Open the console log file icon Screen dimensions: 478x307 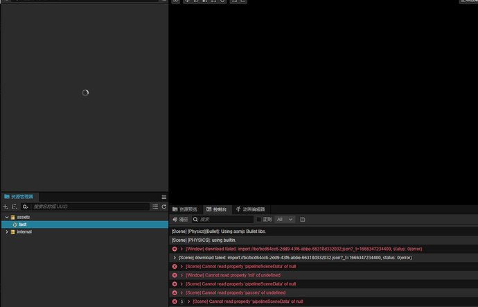click(x=303, y=220)
